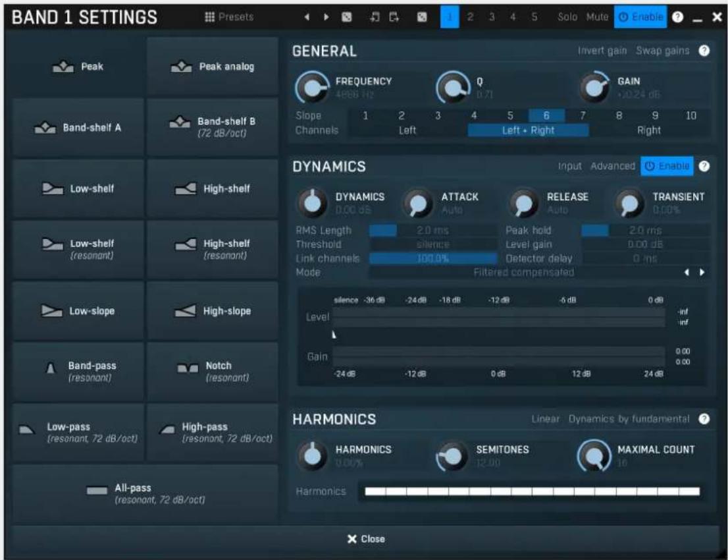Open help for the band settings title bar

677,17
